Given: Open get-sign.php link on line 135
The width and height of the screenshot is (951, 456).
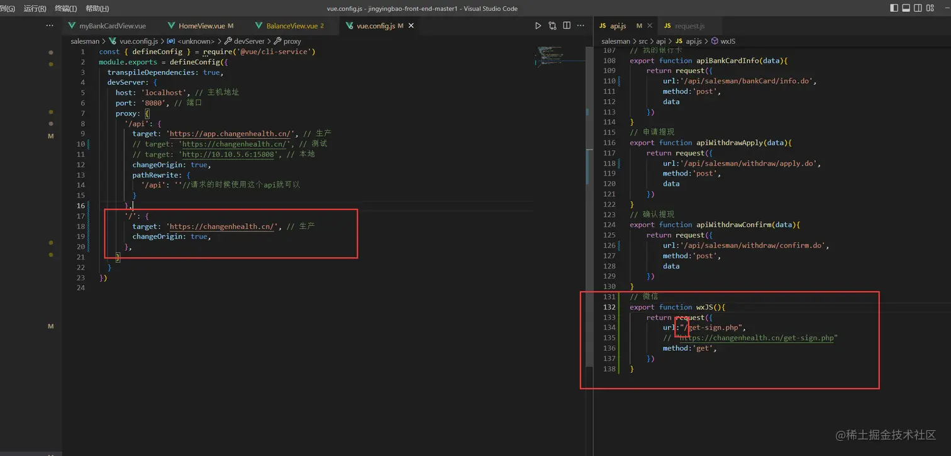Looking at the screenshot, I should click(x=757, y=338).
